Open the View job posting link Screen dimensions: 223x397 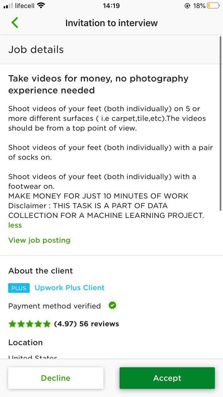[x=39, y=240]
